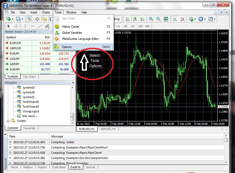Click the Compiling 'stdlib' log entry
Screen dimensions: 235x173
(116, 142)
